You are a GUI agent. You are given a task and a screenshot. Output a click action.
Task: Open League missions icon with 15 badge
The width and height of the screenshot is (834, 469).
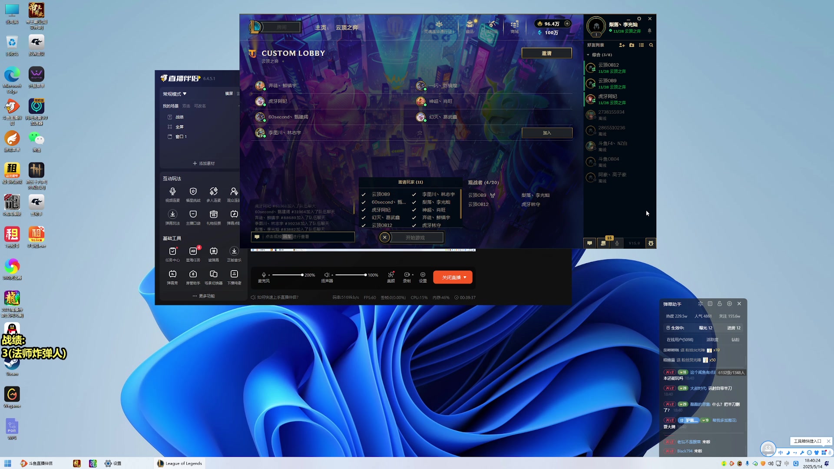(603, 243)
